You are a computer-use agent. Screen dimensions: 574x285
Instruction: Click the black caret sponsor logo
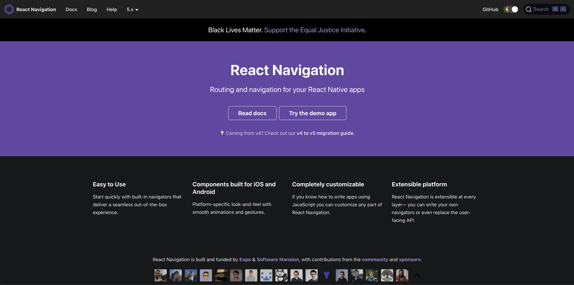click(417, 275)
